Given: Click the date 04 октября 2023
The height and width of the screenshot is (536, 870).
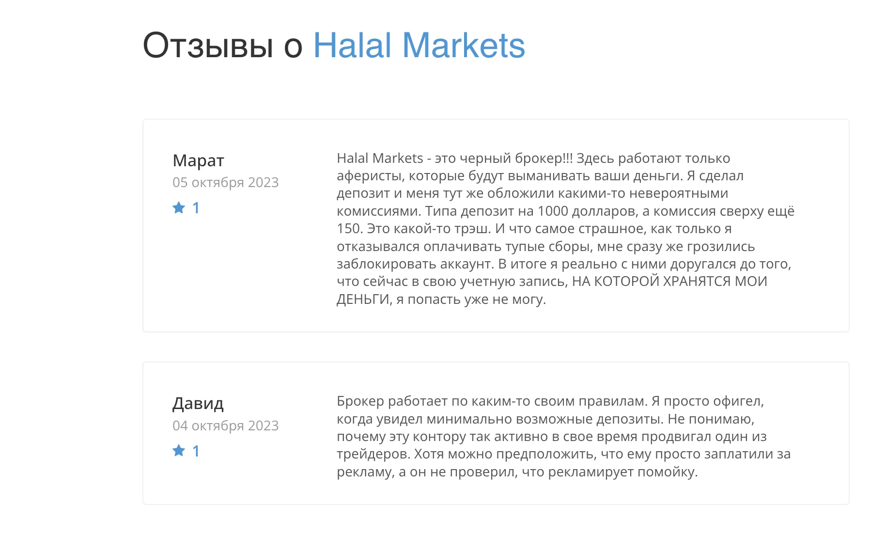Looking at the screenshot, I should pos(226,426).
